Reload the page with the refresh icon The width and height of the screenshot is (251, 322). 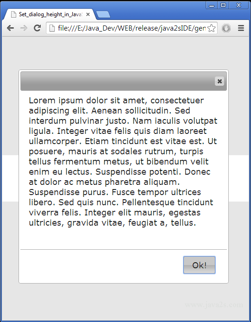pyautogui.click(x=37, y=28)
